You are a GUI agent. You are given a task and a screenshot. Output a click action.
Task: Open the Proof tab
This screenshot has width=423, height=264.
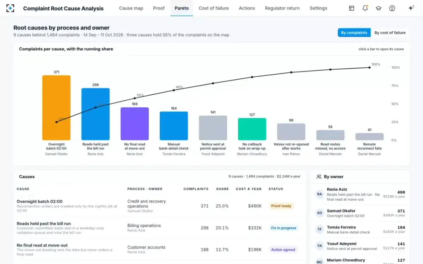159,8
